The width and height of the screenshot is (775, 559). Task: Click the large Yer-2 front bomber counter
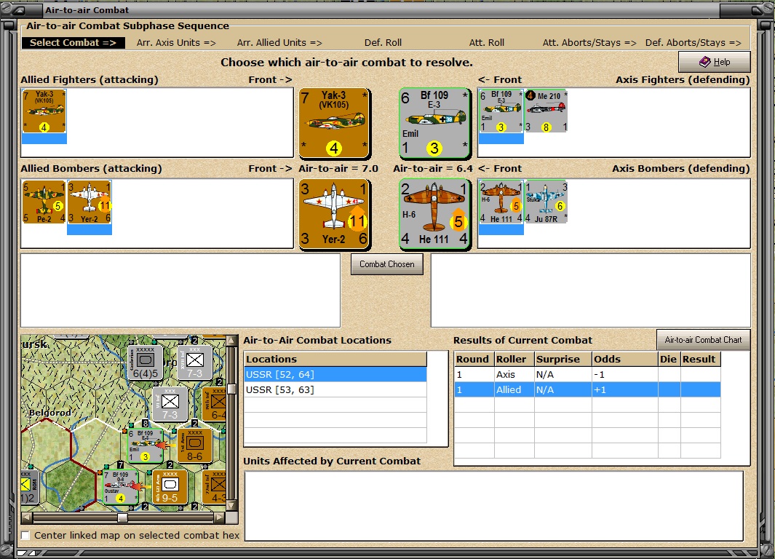pos(334,214)
